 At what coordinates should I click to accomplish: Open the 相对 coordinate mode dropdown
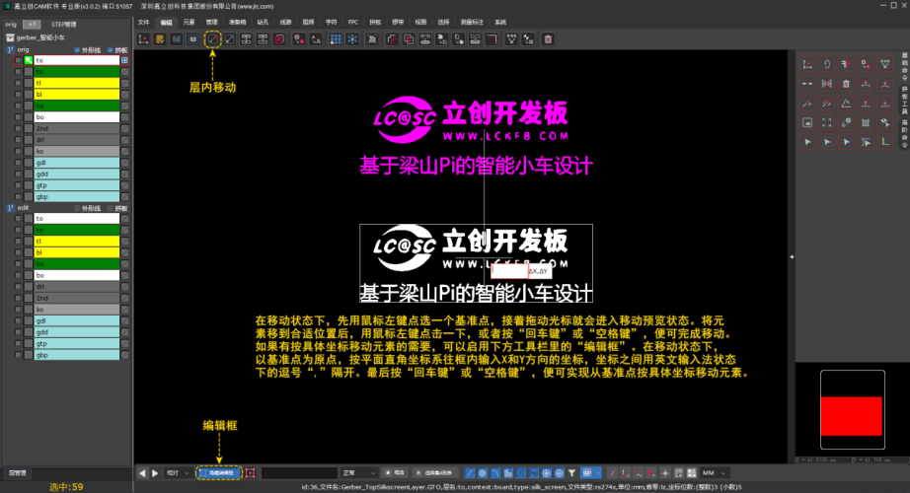178,473
